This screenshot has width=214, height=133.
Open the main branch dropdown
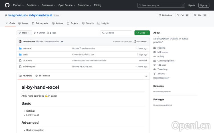(x=24, y=33)
